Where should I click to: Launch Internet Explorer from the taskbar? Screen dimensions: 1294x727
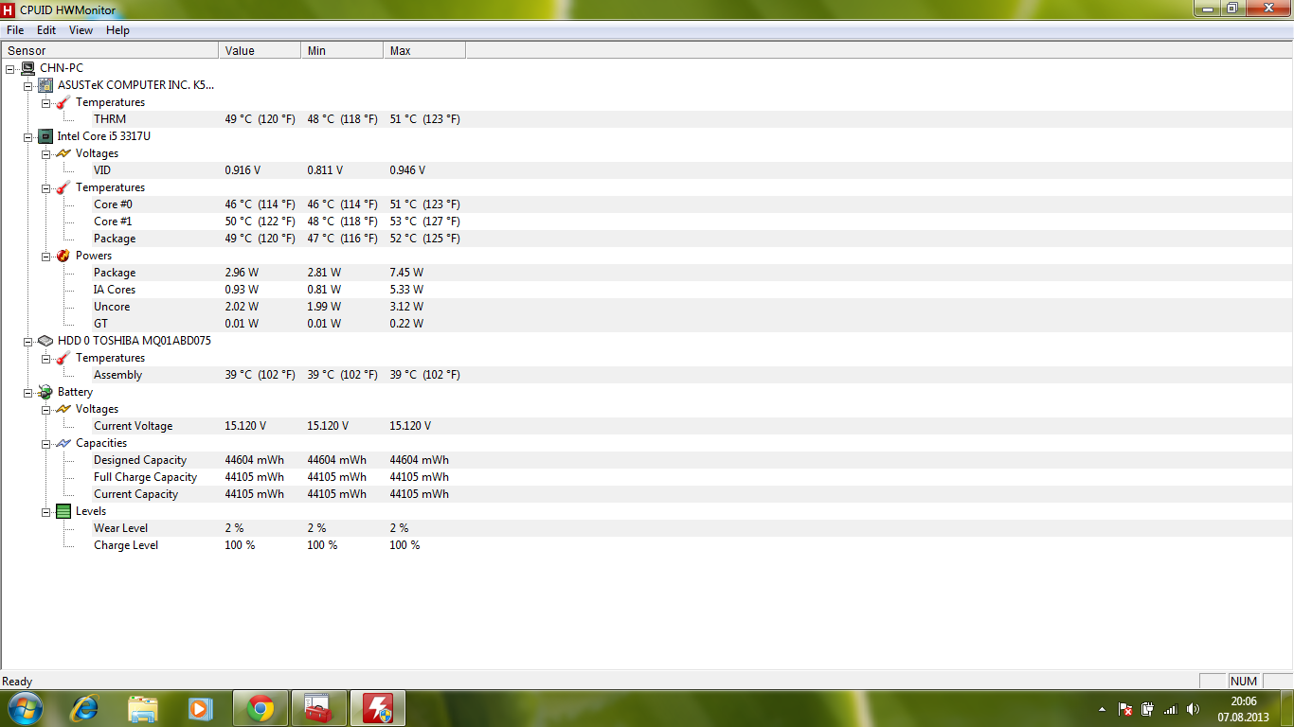(x=85, y=708)
